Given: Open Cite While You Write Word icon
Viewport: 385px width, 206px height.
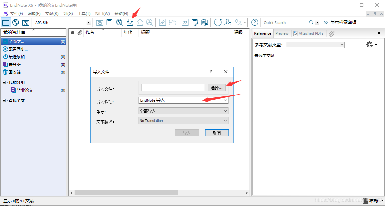Looking at the screenshot, I should pos(204,22).
